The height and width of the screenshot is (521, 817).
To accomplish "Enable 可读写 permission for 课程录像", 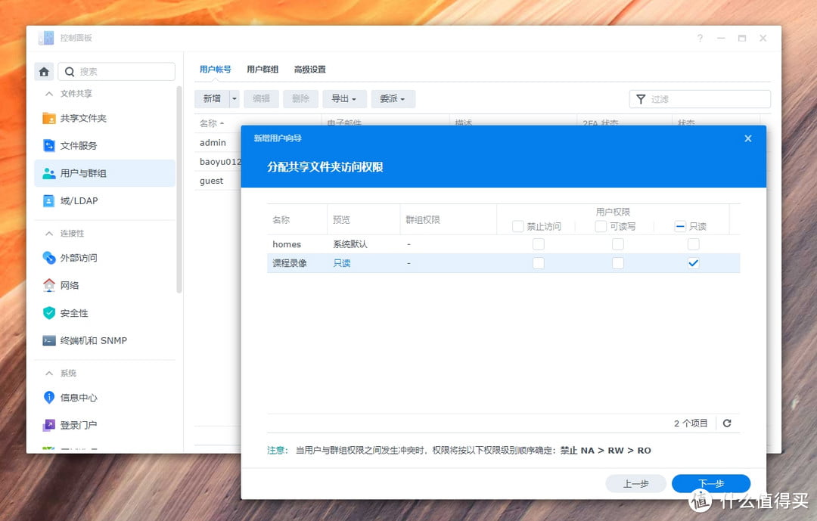I will tap(617, 262).
